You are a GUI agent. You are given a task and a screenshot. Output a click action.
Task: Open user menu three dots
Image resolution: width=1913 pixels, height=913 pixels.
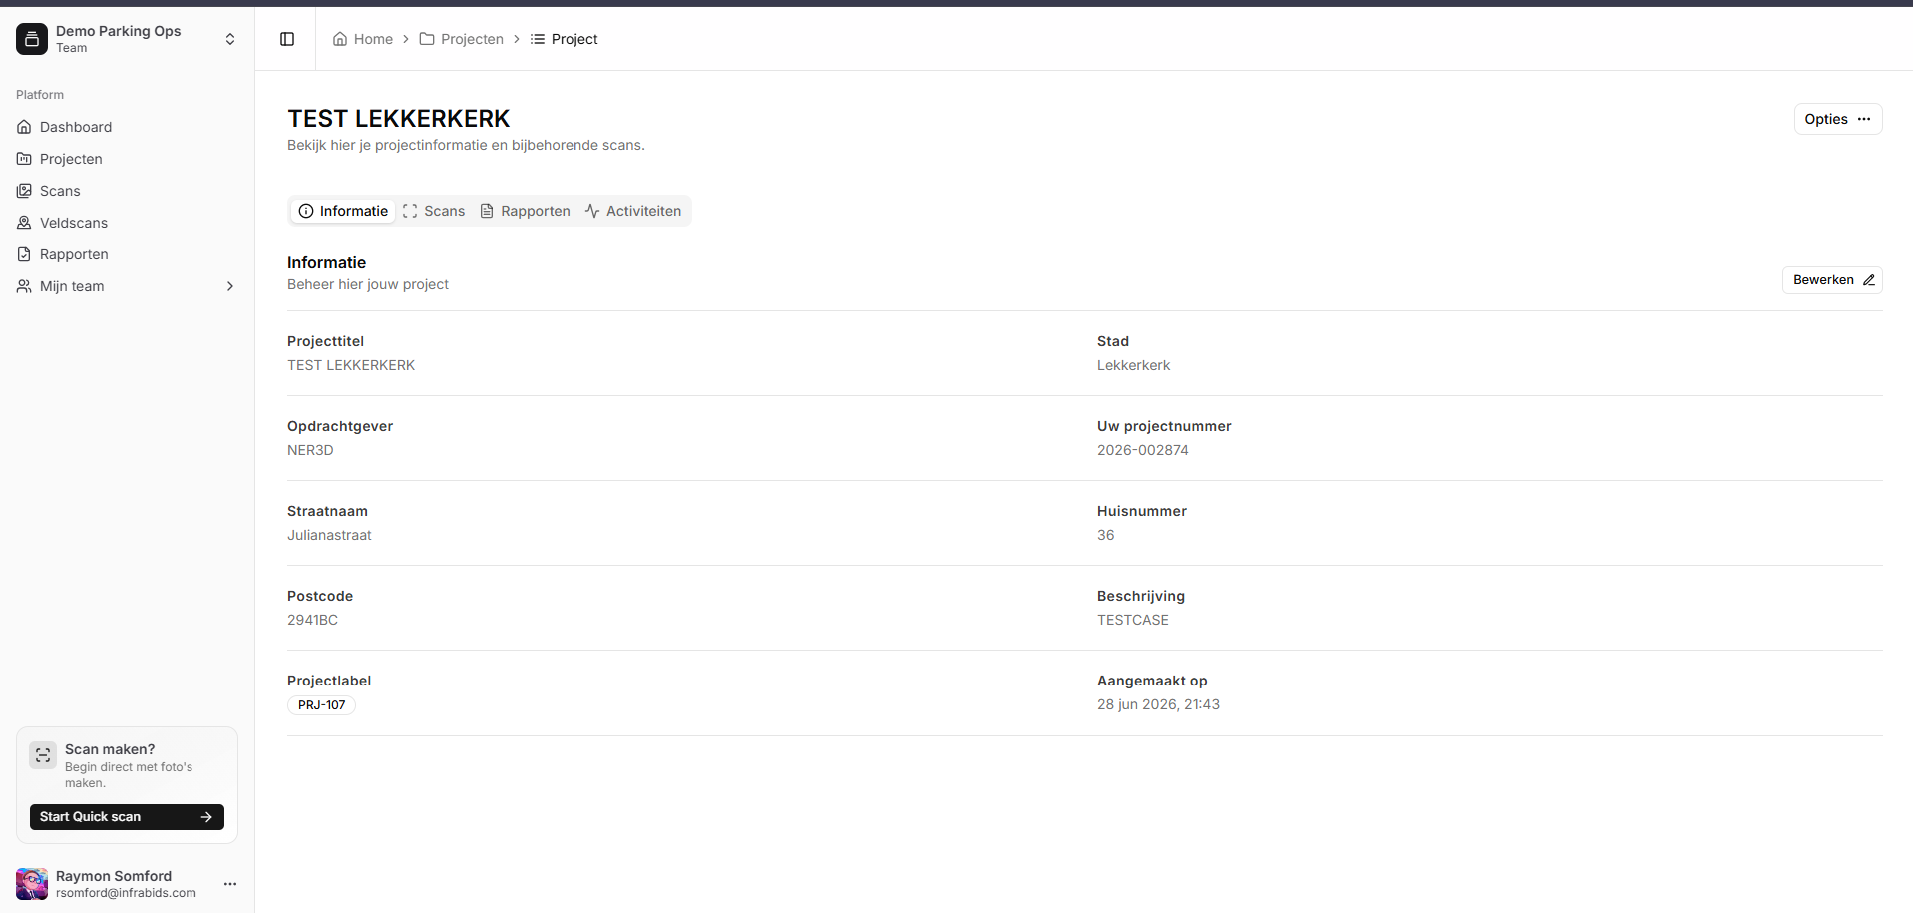coord(230,884)
